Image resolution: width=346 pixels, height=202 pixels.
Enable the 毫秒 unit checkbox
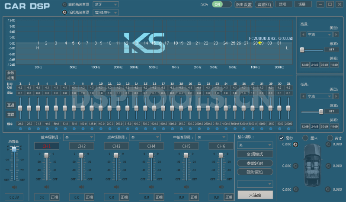pos(282,138)
